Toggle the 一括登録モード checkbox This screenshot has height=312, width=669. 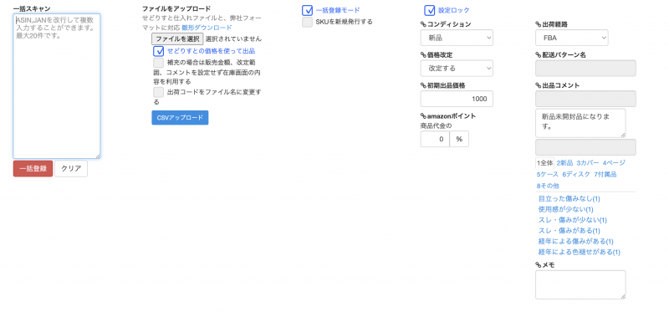coord(307,10)
